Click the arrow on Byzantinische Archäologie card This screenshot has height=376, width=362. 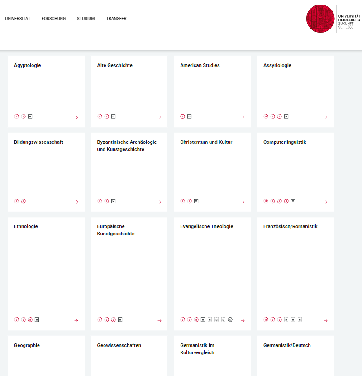pos(159,202)
